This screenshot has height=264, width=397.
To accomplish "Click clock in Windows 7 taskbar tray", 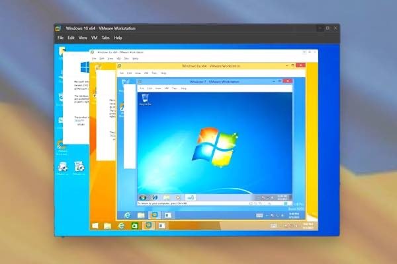I will (282, 197).
